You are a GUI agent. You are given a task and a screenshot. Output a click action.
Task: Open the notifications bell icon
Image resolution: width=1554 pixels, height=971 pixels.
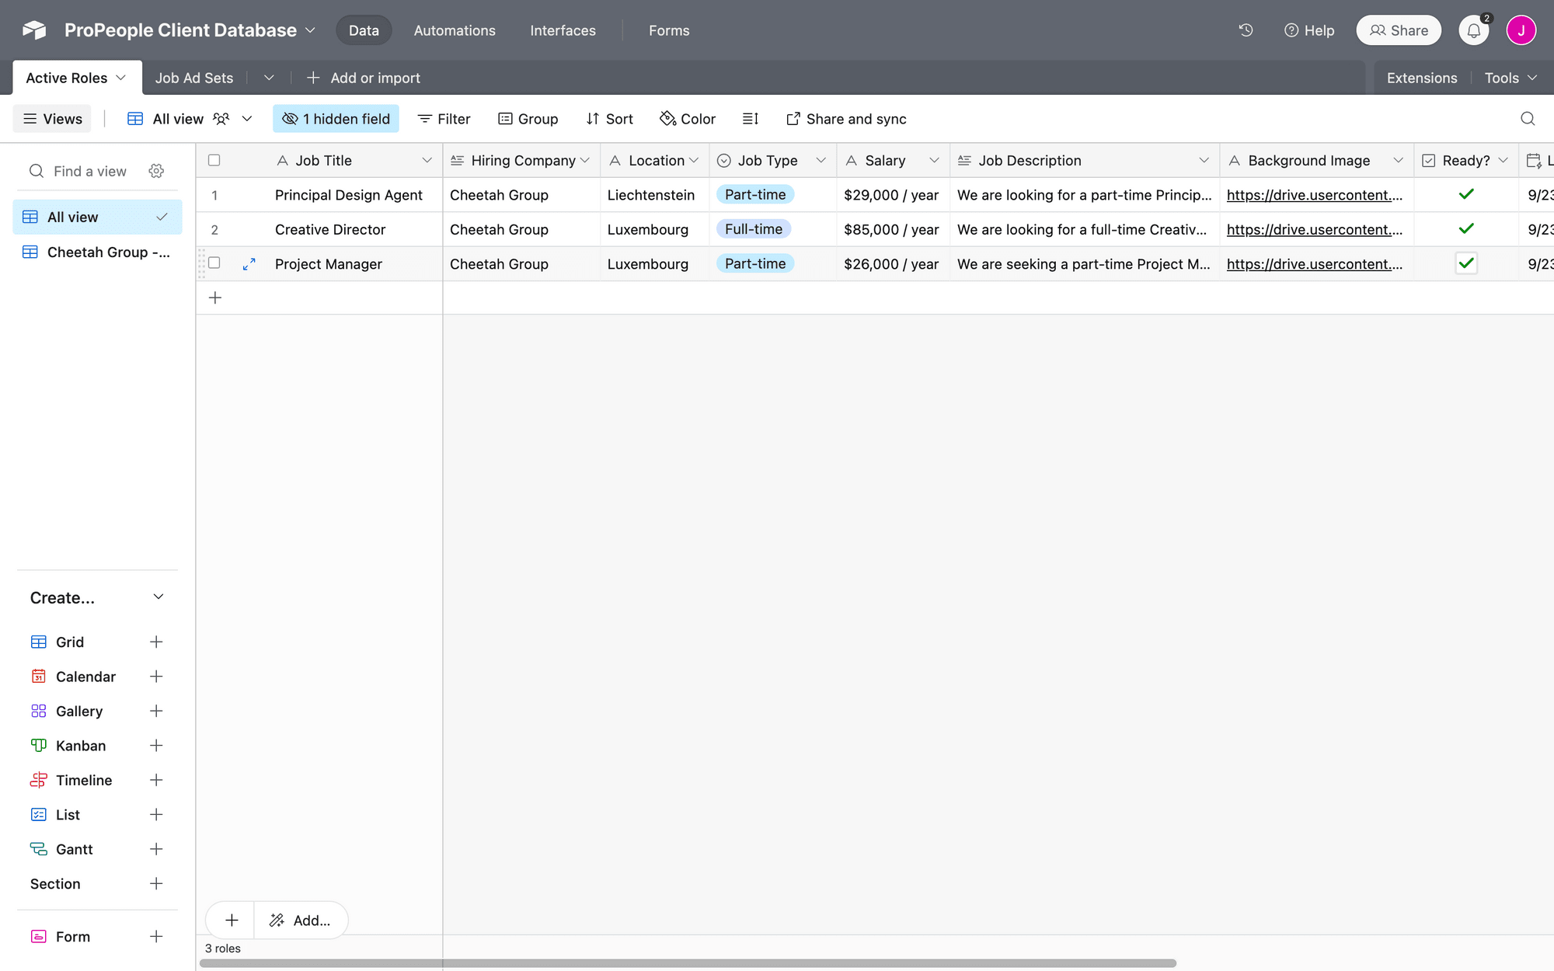(1474, 30)
